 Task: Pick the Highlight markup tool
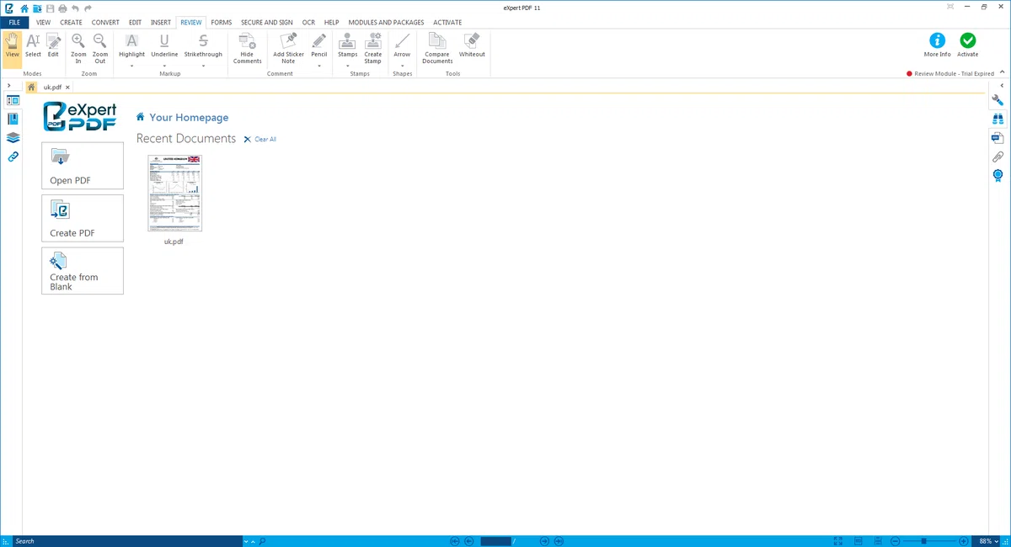click(131, 45)
